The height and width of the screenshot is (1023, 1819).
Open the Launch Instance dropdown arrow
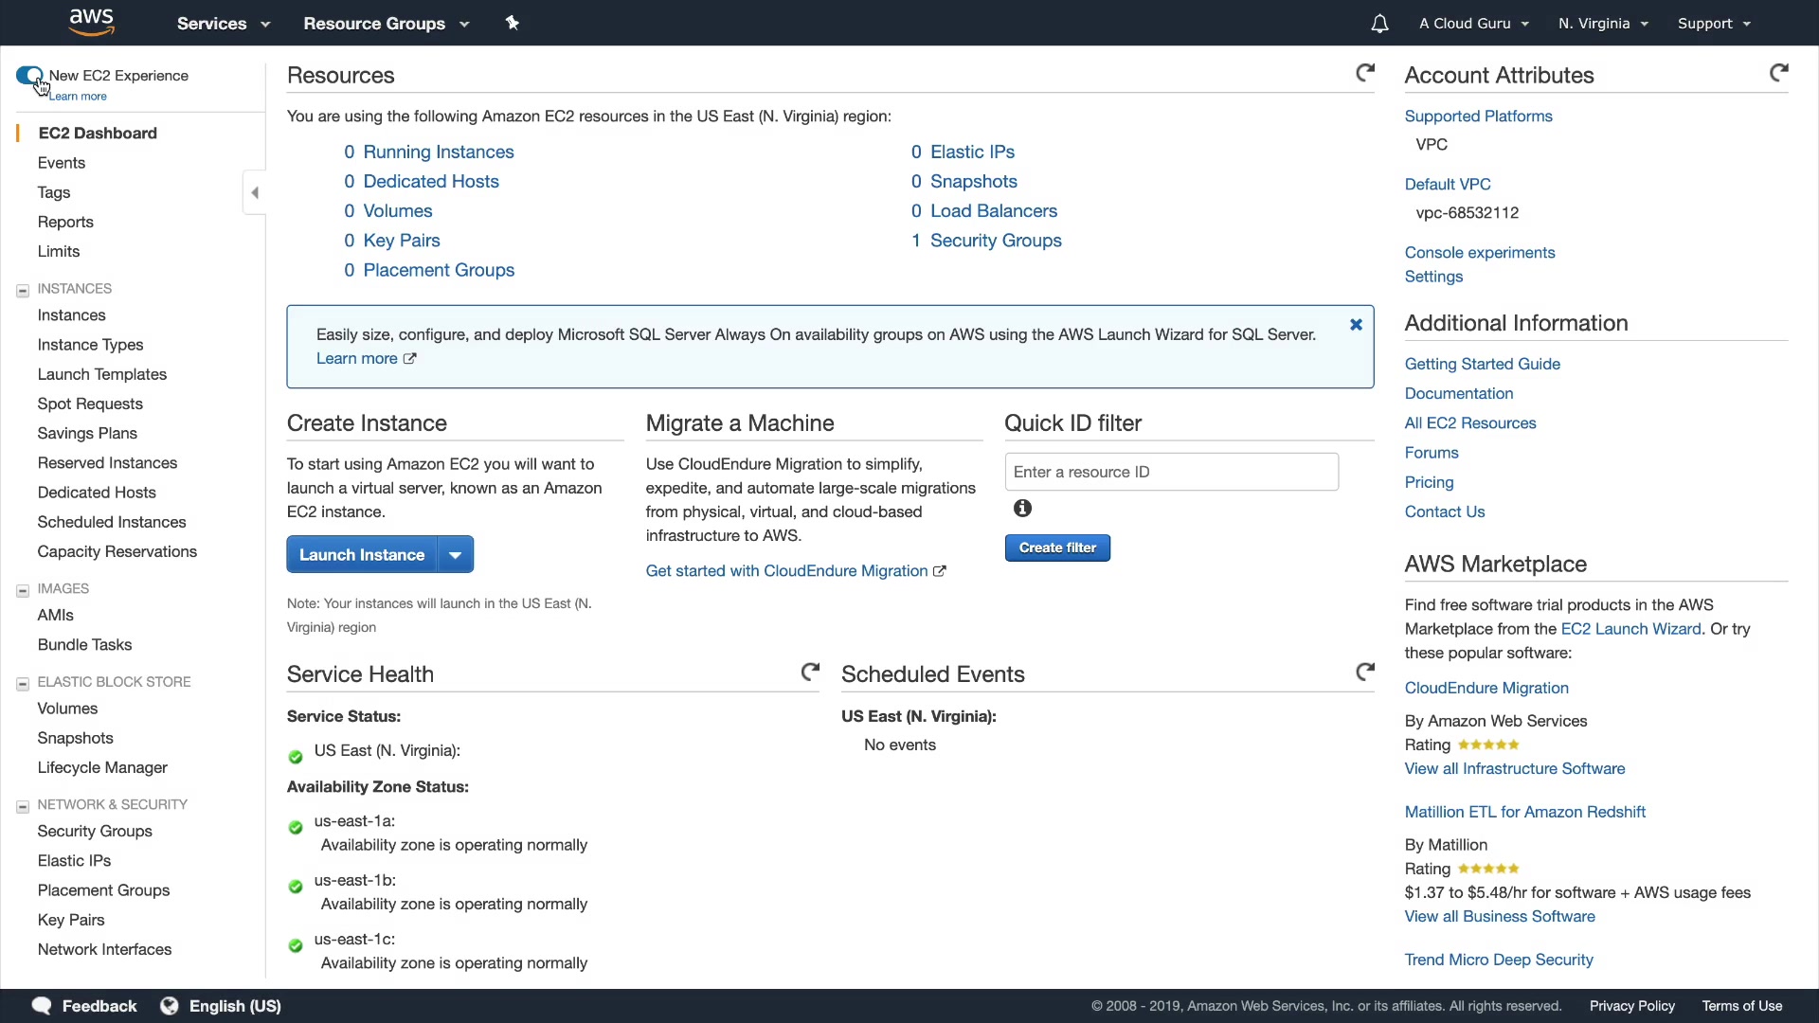[x=456, y=555]
